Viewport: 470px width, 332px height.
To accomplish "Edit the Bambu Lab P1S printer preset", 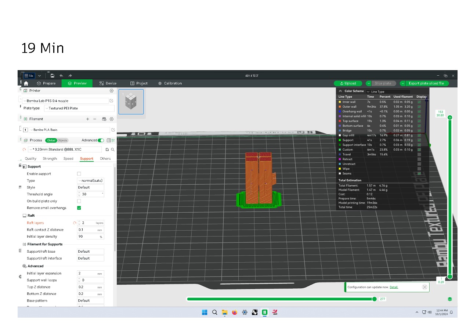I will coord(112,101).
